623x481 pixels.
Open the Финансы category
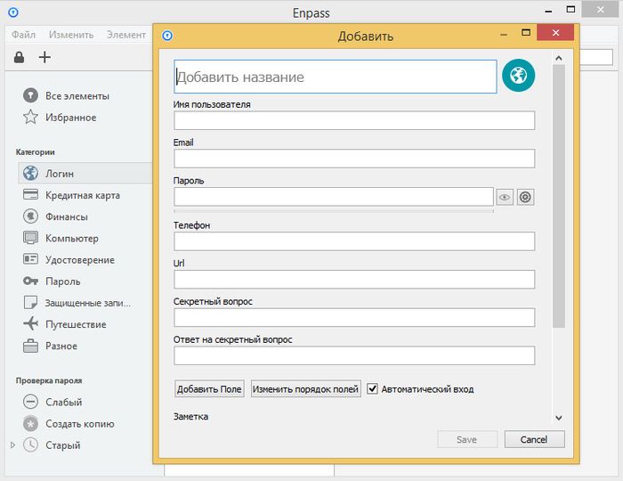point(66,216)
